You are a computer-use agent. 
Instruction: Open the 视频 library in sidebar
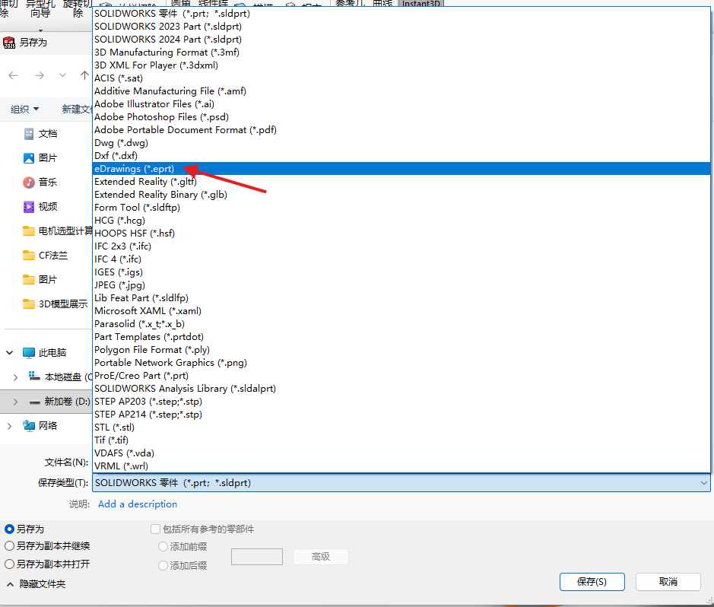[47, 207]
